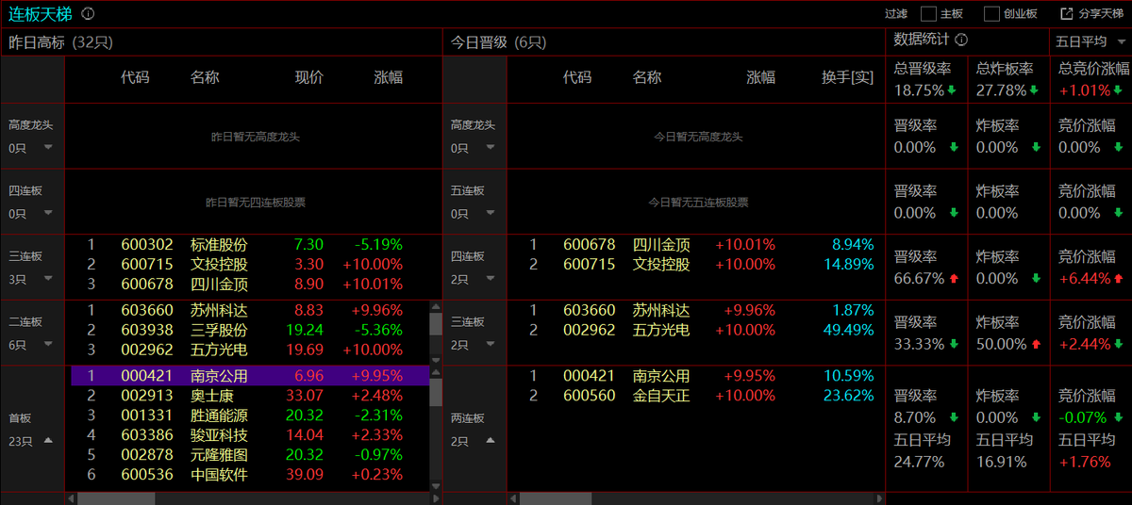Select 苏州科达 with 1.87% turnover
Screen dimensions: 1132x505
click(x=696, y=310)
